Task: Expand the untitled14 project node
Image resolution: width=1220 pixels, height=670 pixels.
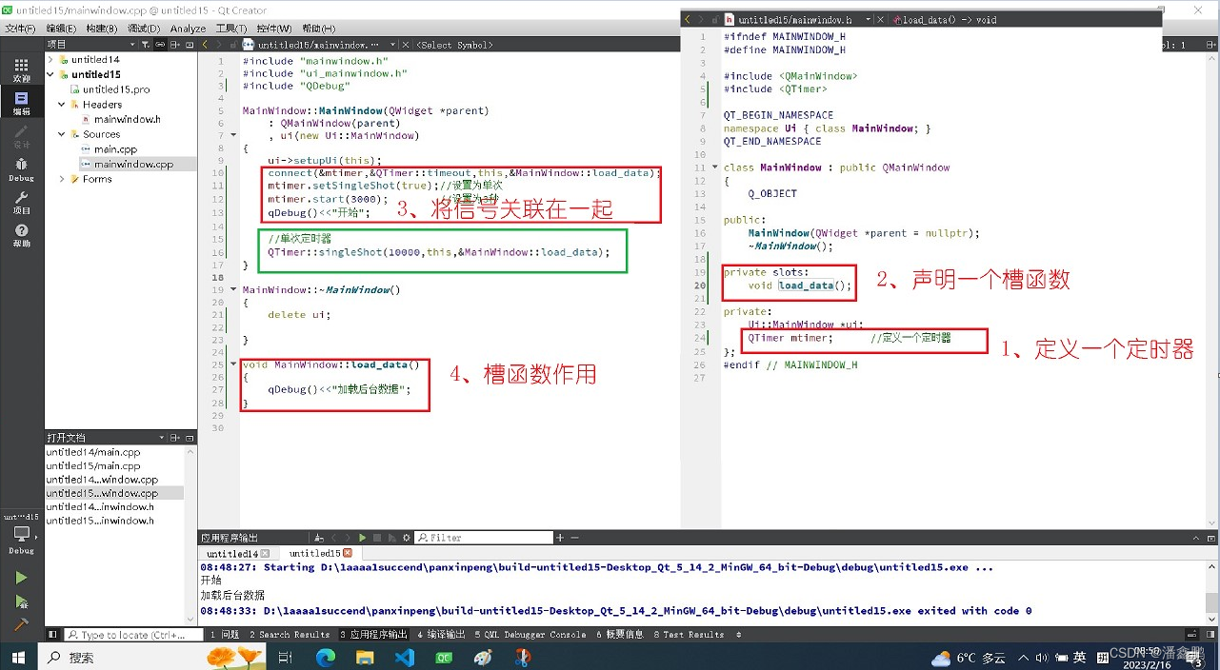Action: point(51,60)
